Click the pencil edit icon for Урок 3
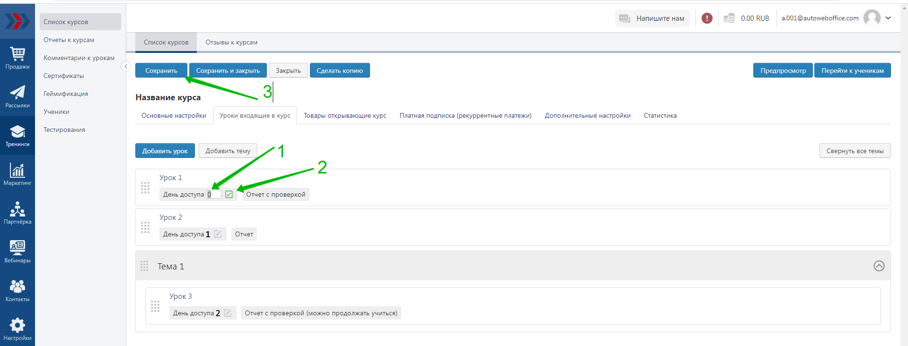908x346 pixels. 228,313
